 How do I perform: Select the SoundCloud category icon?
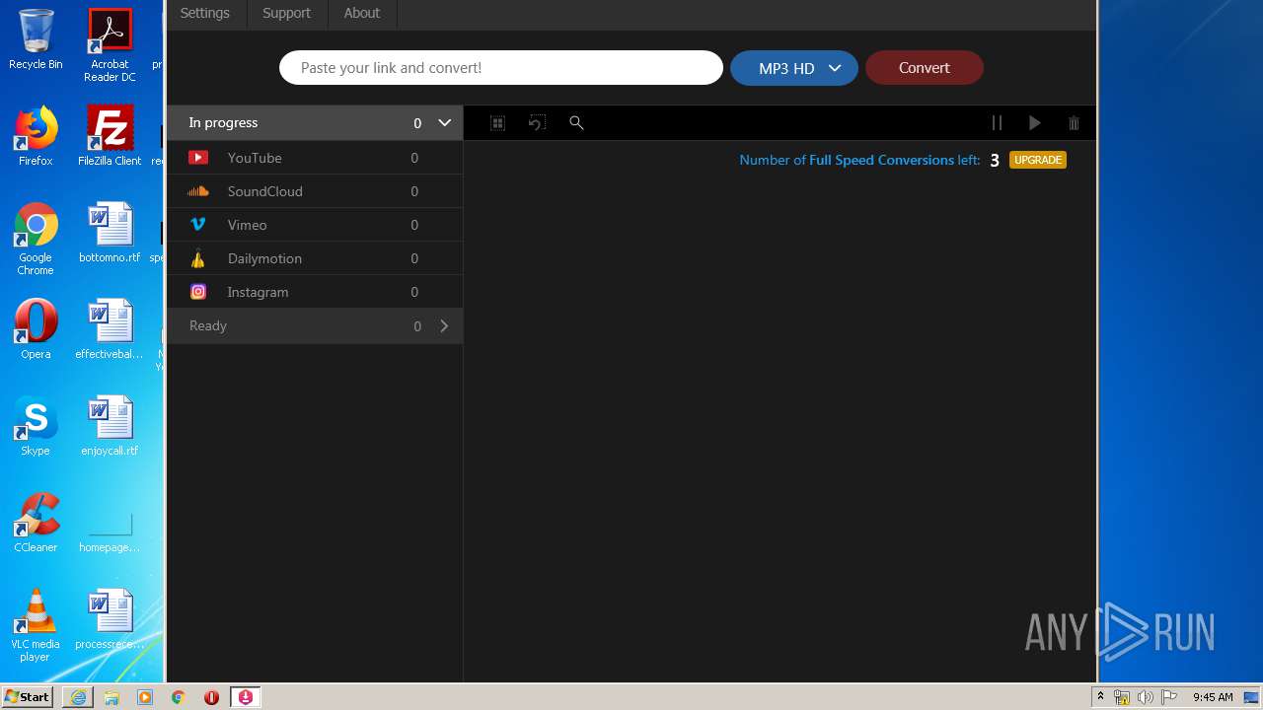198,191
